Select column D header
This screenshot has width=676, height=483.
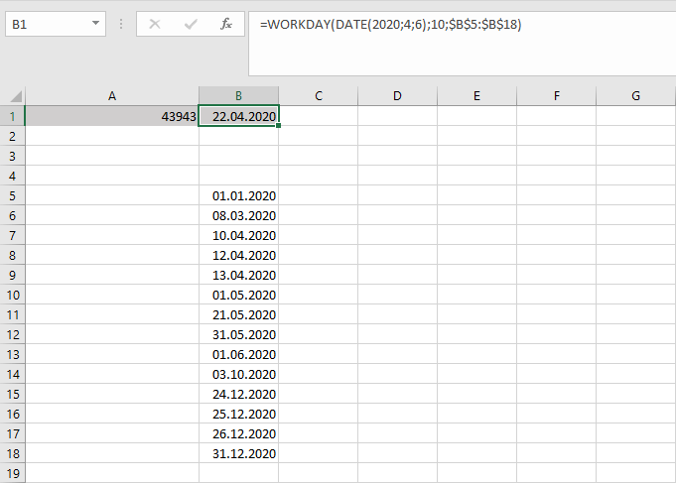click(x=397, y=96)
